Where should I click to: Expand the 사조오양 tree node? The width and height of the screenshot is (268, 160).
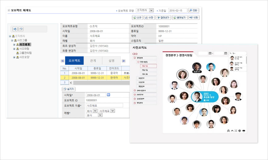14,57
